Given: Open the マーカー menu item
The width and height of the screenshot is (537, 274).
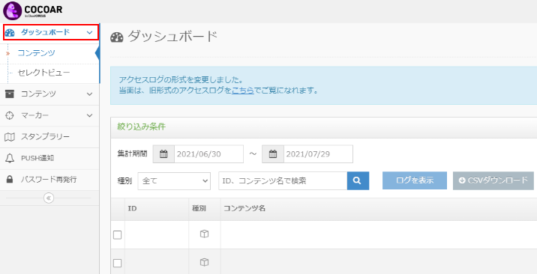Looking at the screenshot, I should pos(49,115).
